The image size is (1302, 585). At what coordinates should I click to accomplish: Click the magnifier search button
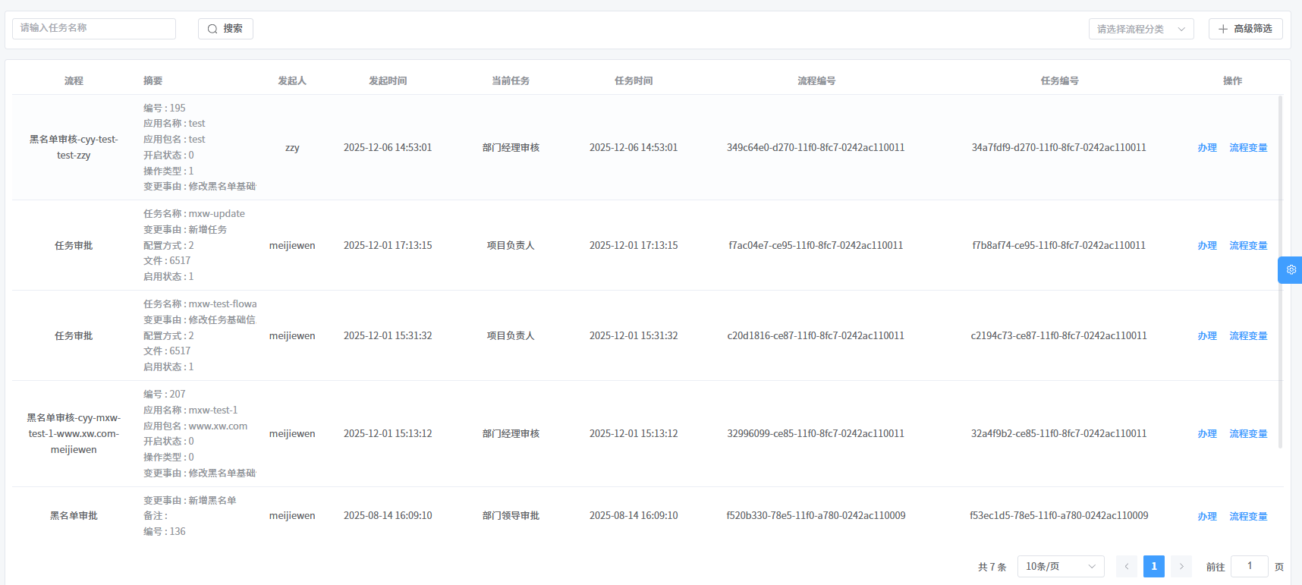[225, 29]
